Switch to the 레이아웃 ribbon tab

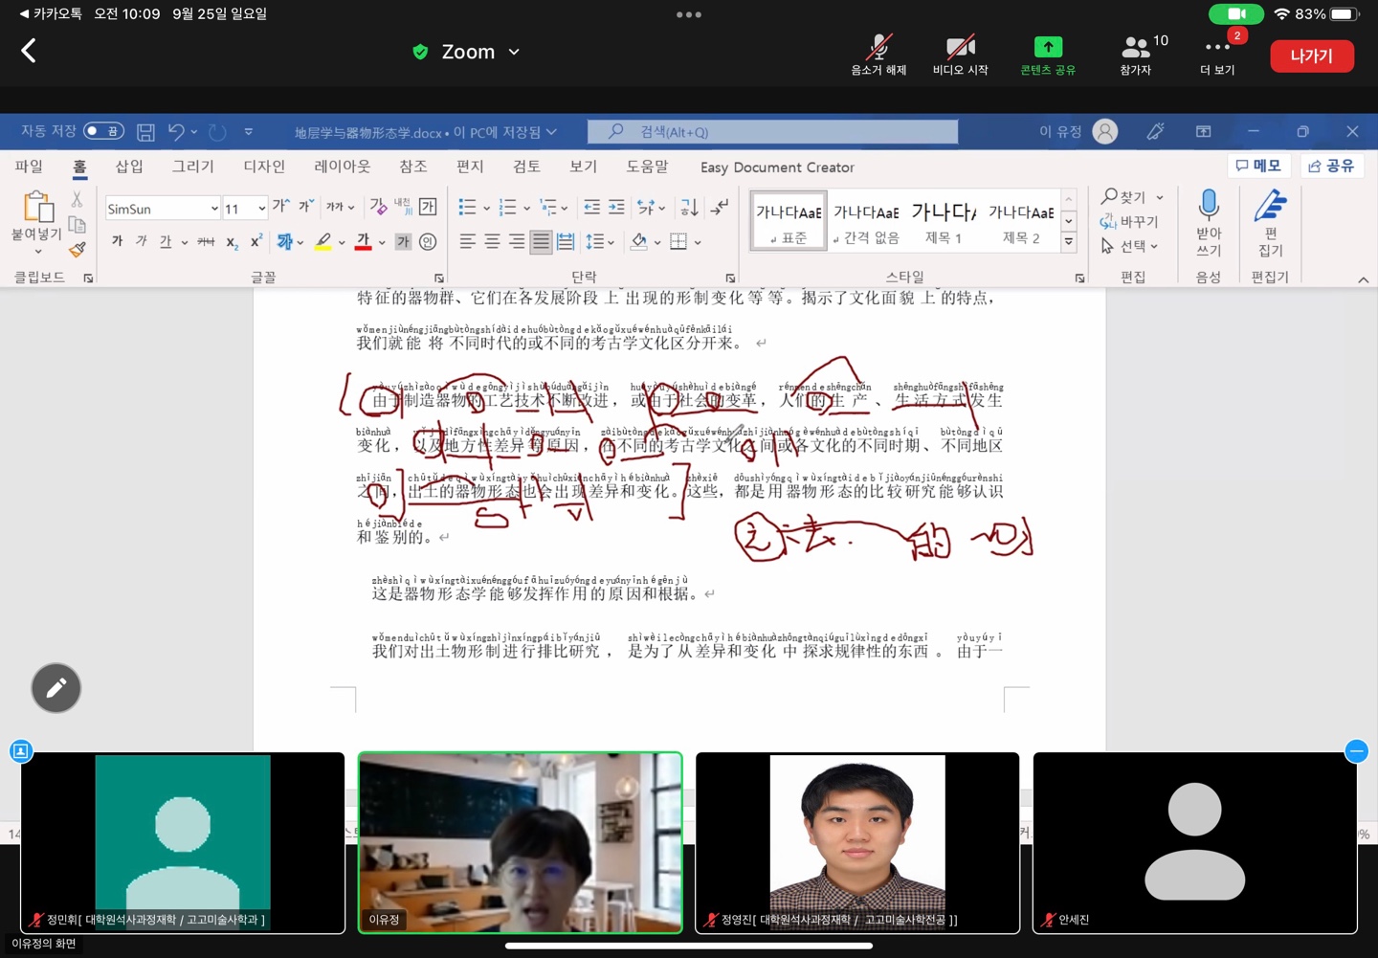pyautogui.click(x=342, y=167)
